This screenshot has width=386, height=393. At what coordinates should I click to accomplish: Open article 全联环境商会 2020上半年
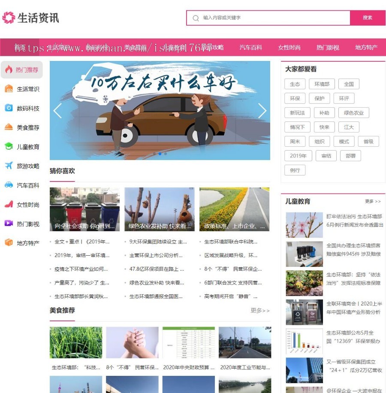pyautogui.click(x=354, y=308)
